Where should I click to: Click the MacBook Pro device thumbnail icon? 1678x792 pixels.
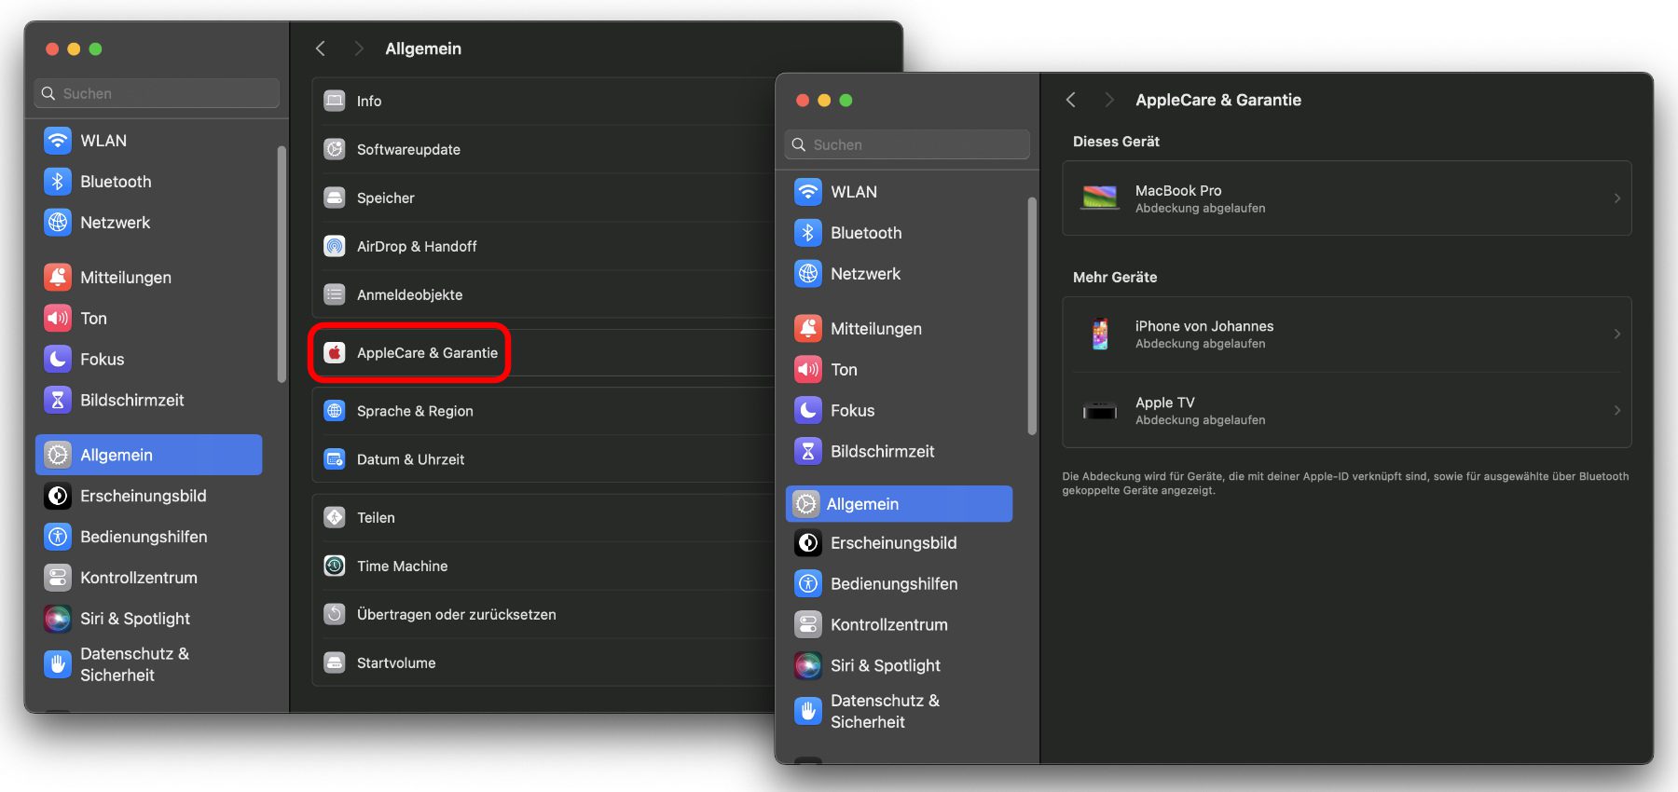[x=1100, y=198]
